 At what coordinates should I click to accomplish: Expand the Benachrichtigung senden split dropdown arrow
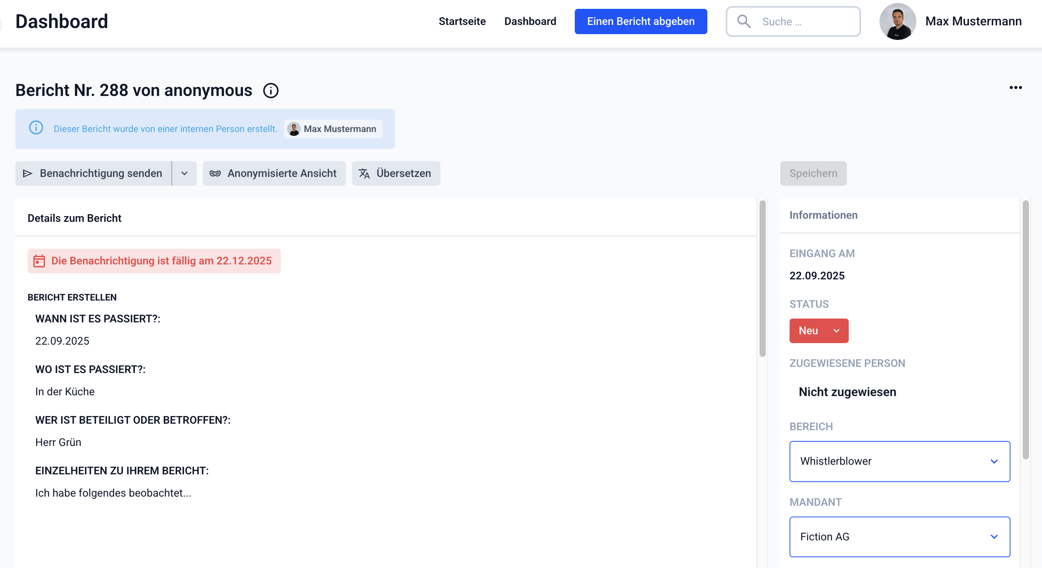[184, 174]
